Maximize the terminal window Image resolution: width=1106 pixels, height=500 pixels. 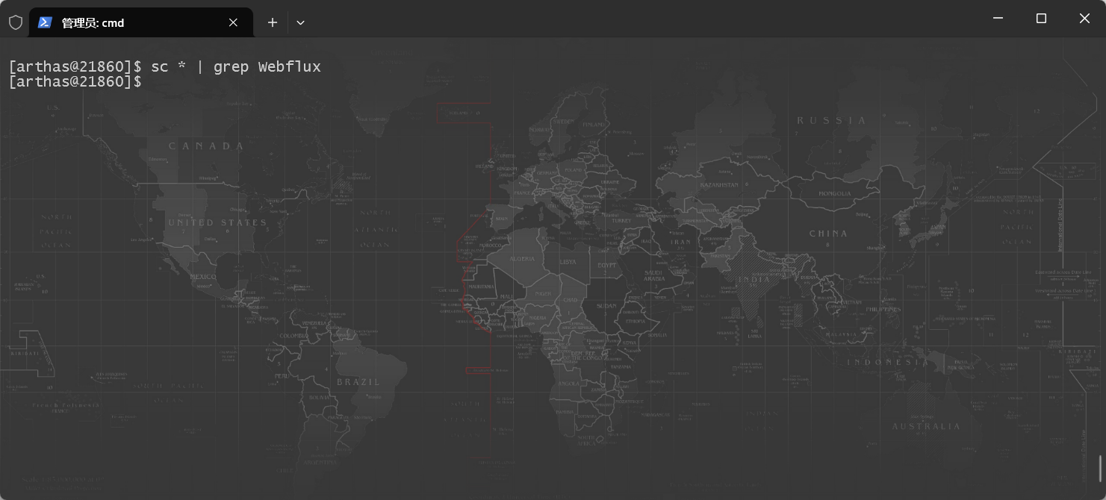coord(1041,19)
